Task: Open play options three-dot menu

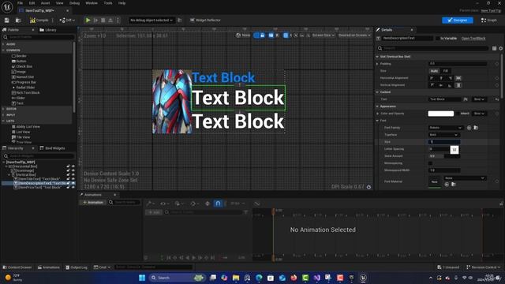Action: [x=118, y=21]
